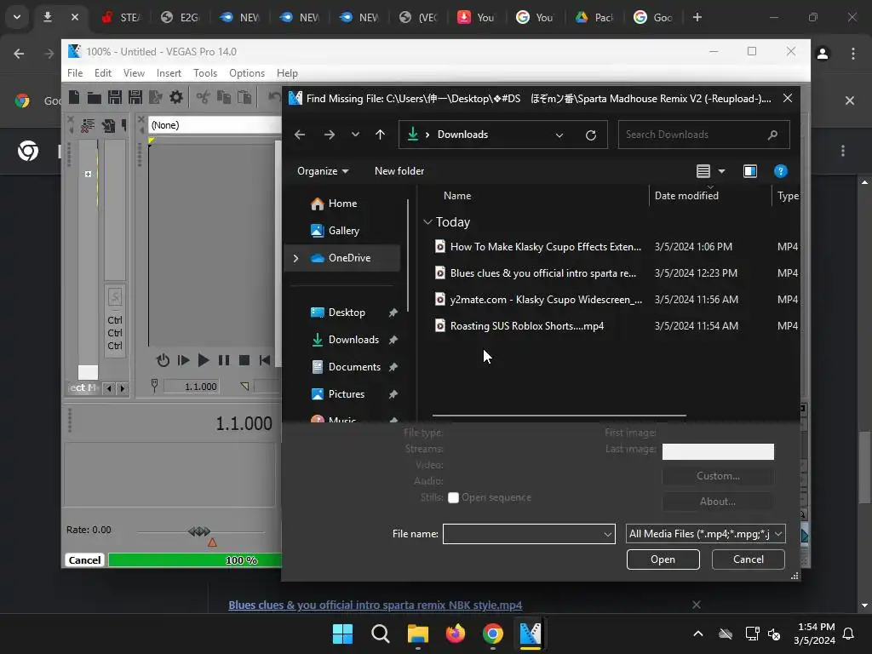The width and height of the screenshot is (872, 654).
Task: Open File Explorer from taskbar
Action: 417,634
